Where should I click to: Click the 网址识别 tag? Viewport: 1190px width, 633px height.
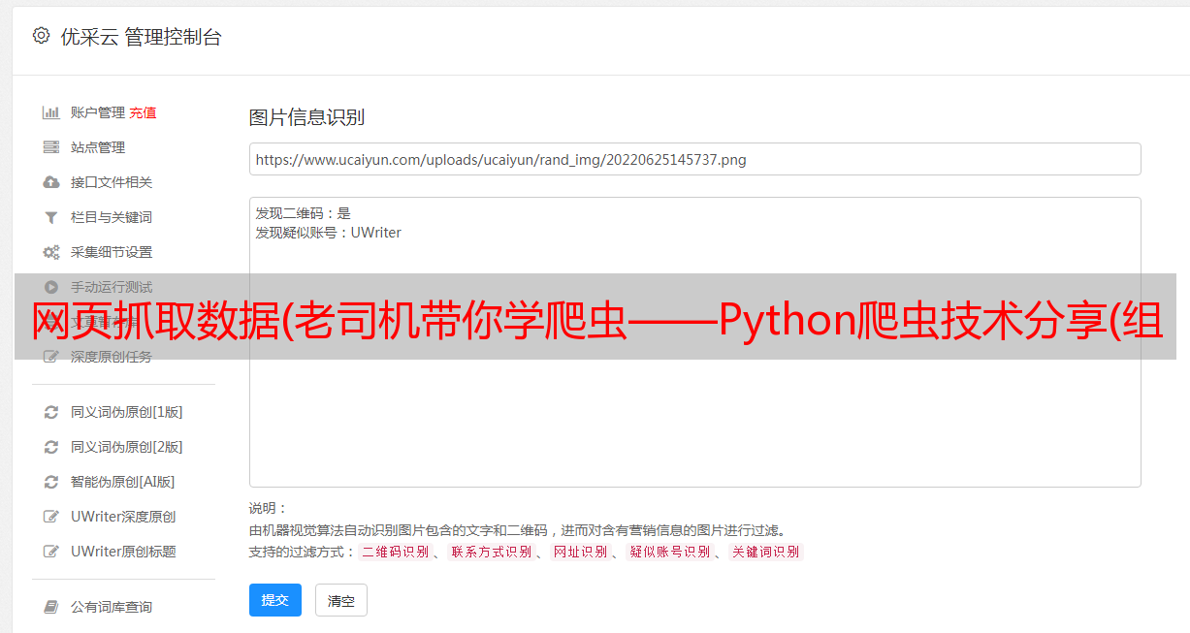click(580, 552)
